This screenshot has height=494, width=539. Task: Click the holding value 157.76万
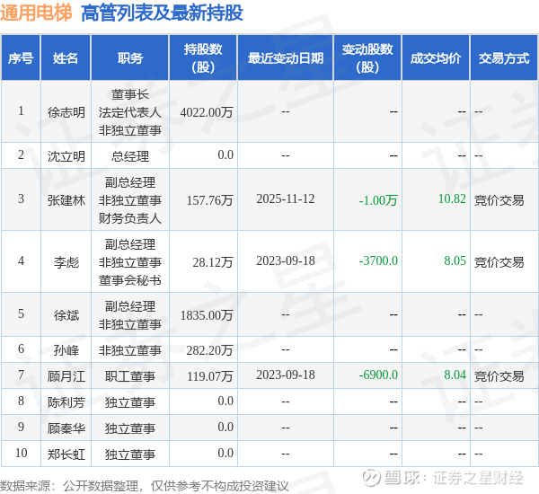pos(209,200)
